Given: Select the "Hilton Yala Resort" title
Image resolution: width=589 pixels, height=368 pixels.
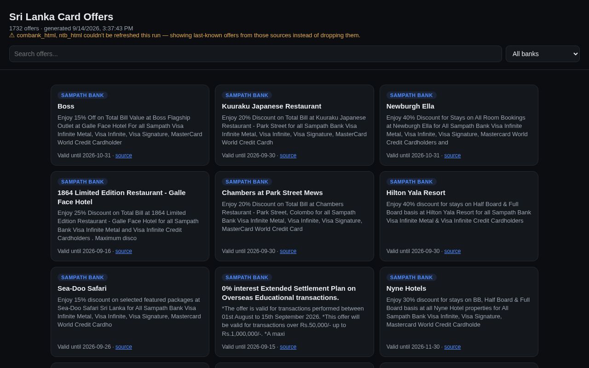Looking at the screenshot, I should pyautogui.click(x=416, y=193).
